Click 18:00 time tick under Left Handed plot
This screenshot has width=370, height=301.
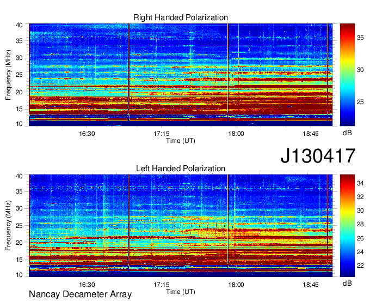point(236,285)
